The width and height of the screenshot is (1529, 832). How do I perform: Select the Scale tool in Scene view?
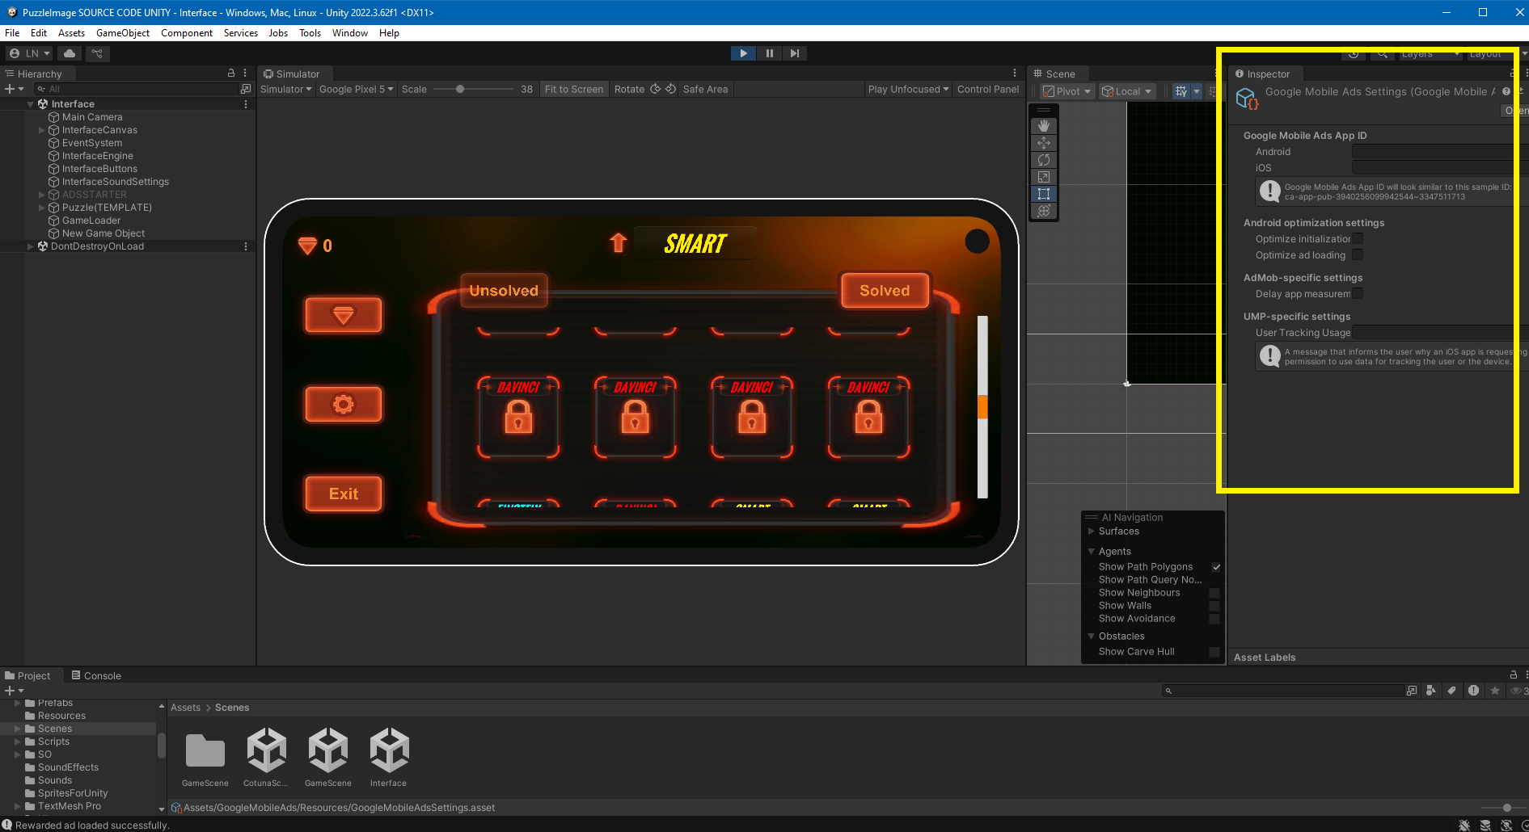tap(1044, 177)
